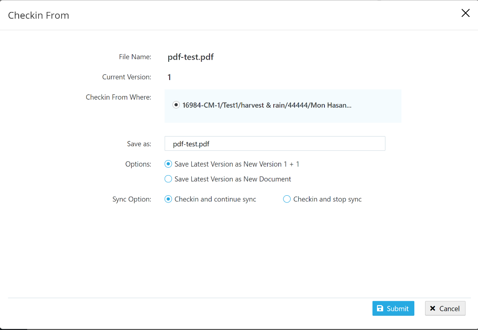Click the Save as label

click(x=139, y=144)
